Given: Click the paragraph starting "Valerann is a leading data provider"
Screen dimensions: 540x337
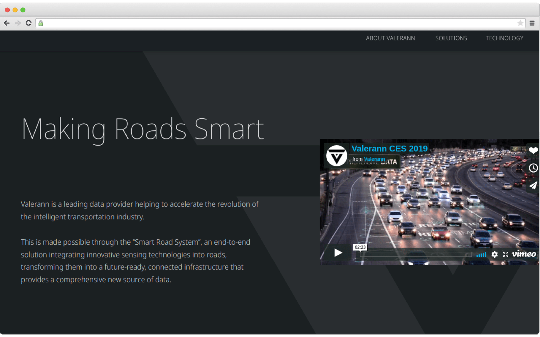Looking at the screenshot, I should click(x=140, y=211).
